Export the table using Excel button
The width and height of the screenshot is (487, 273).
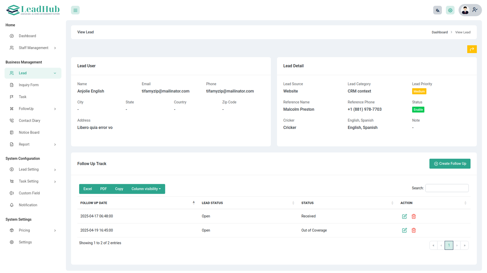[88, 189]
